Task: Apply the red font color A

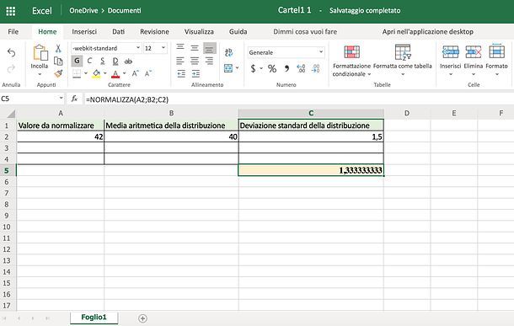Action: pos(115,74)
